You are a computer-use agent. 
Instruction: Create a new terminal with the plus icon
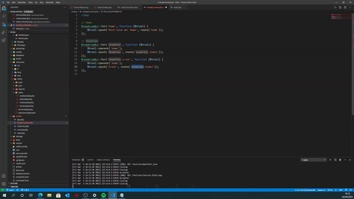click(330, 160)
